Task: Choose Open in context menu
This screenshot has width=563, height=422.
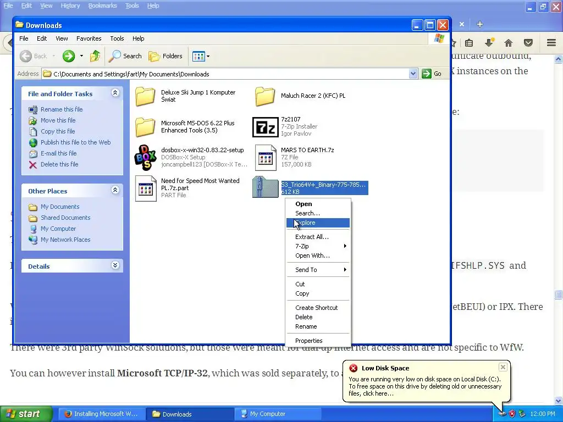Action: pyautogui.click(x=318, y=204)
